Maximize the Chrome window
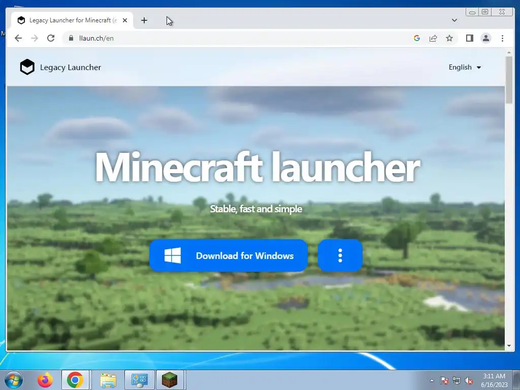 coord(485,12)
